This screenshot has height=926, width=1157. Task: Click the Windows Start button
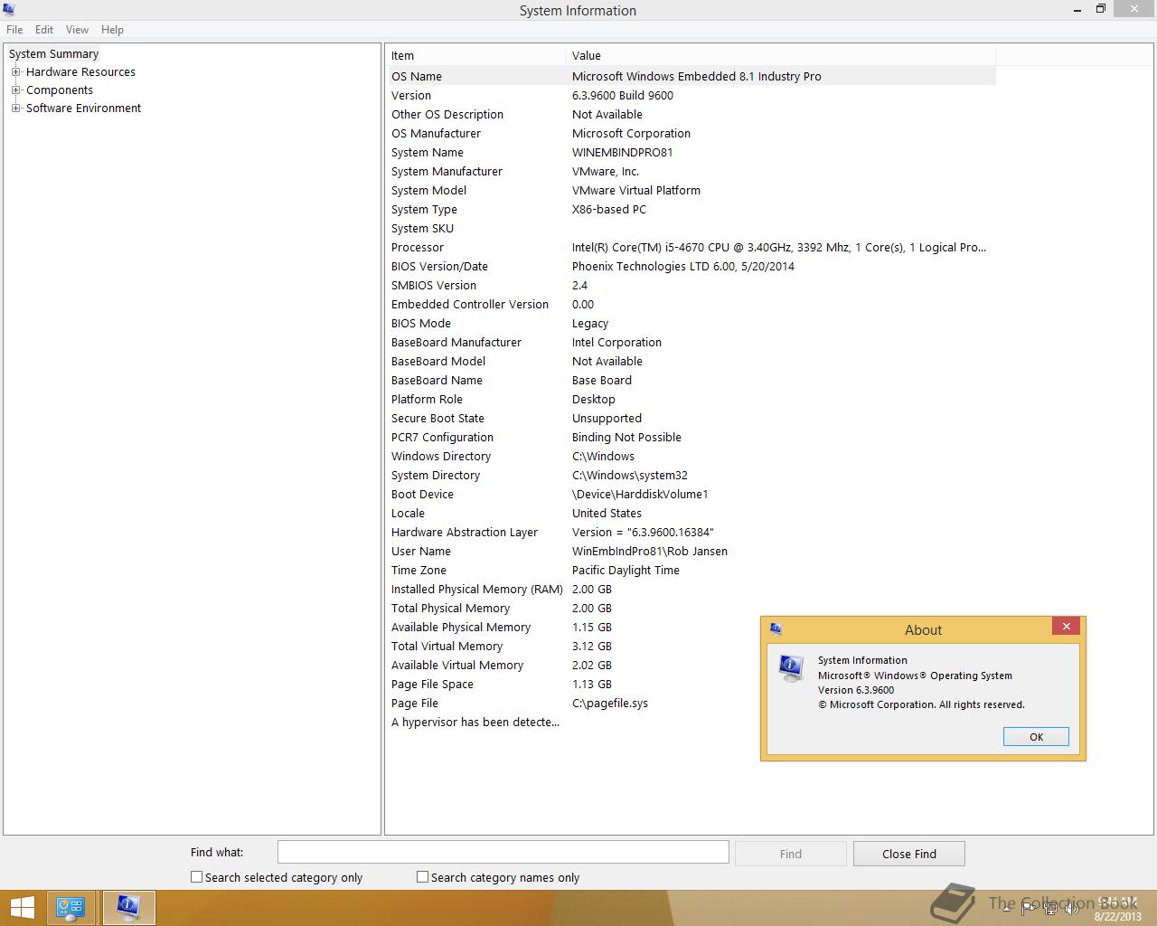pyautogui.click(x=22, y=908)
